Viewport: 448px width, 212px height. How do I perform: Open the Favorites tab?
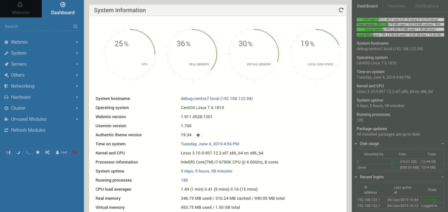[396, 6]
